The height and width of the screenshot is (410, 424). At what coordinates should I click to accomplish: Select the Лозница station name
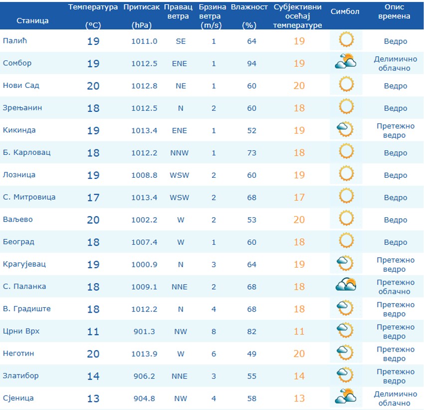19,175
